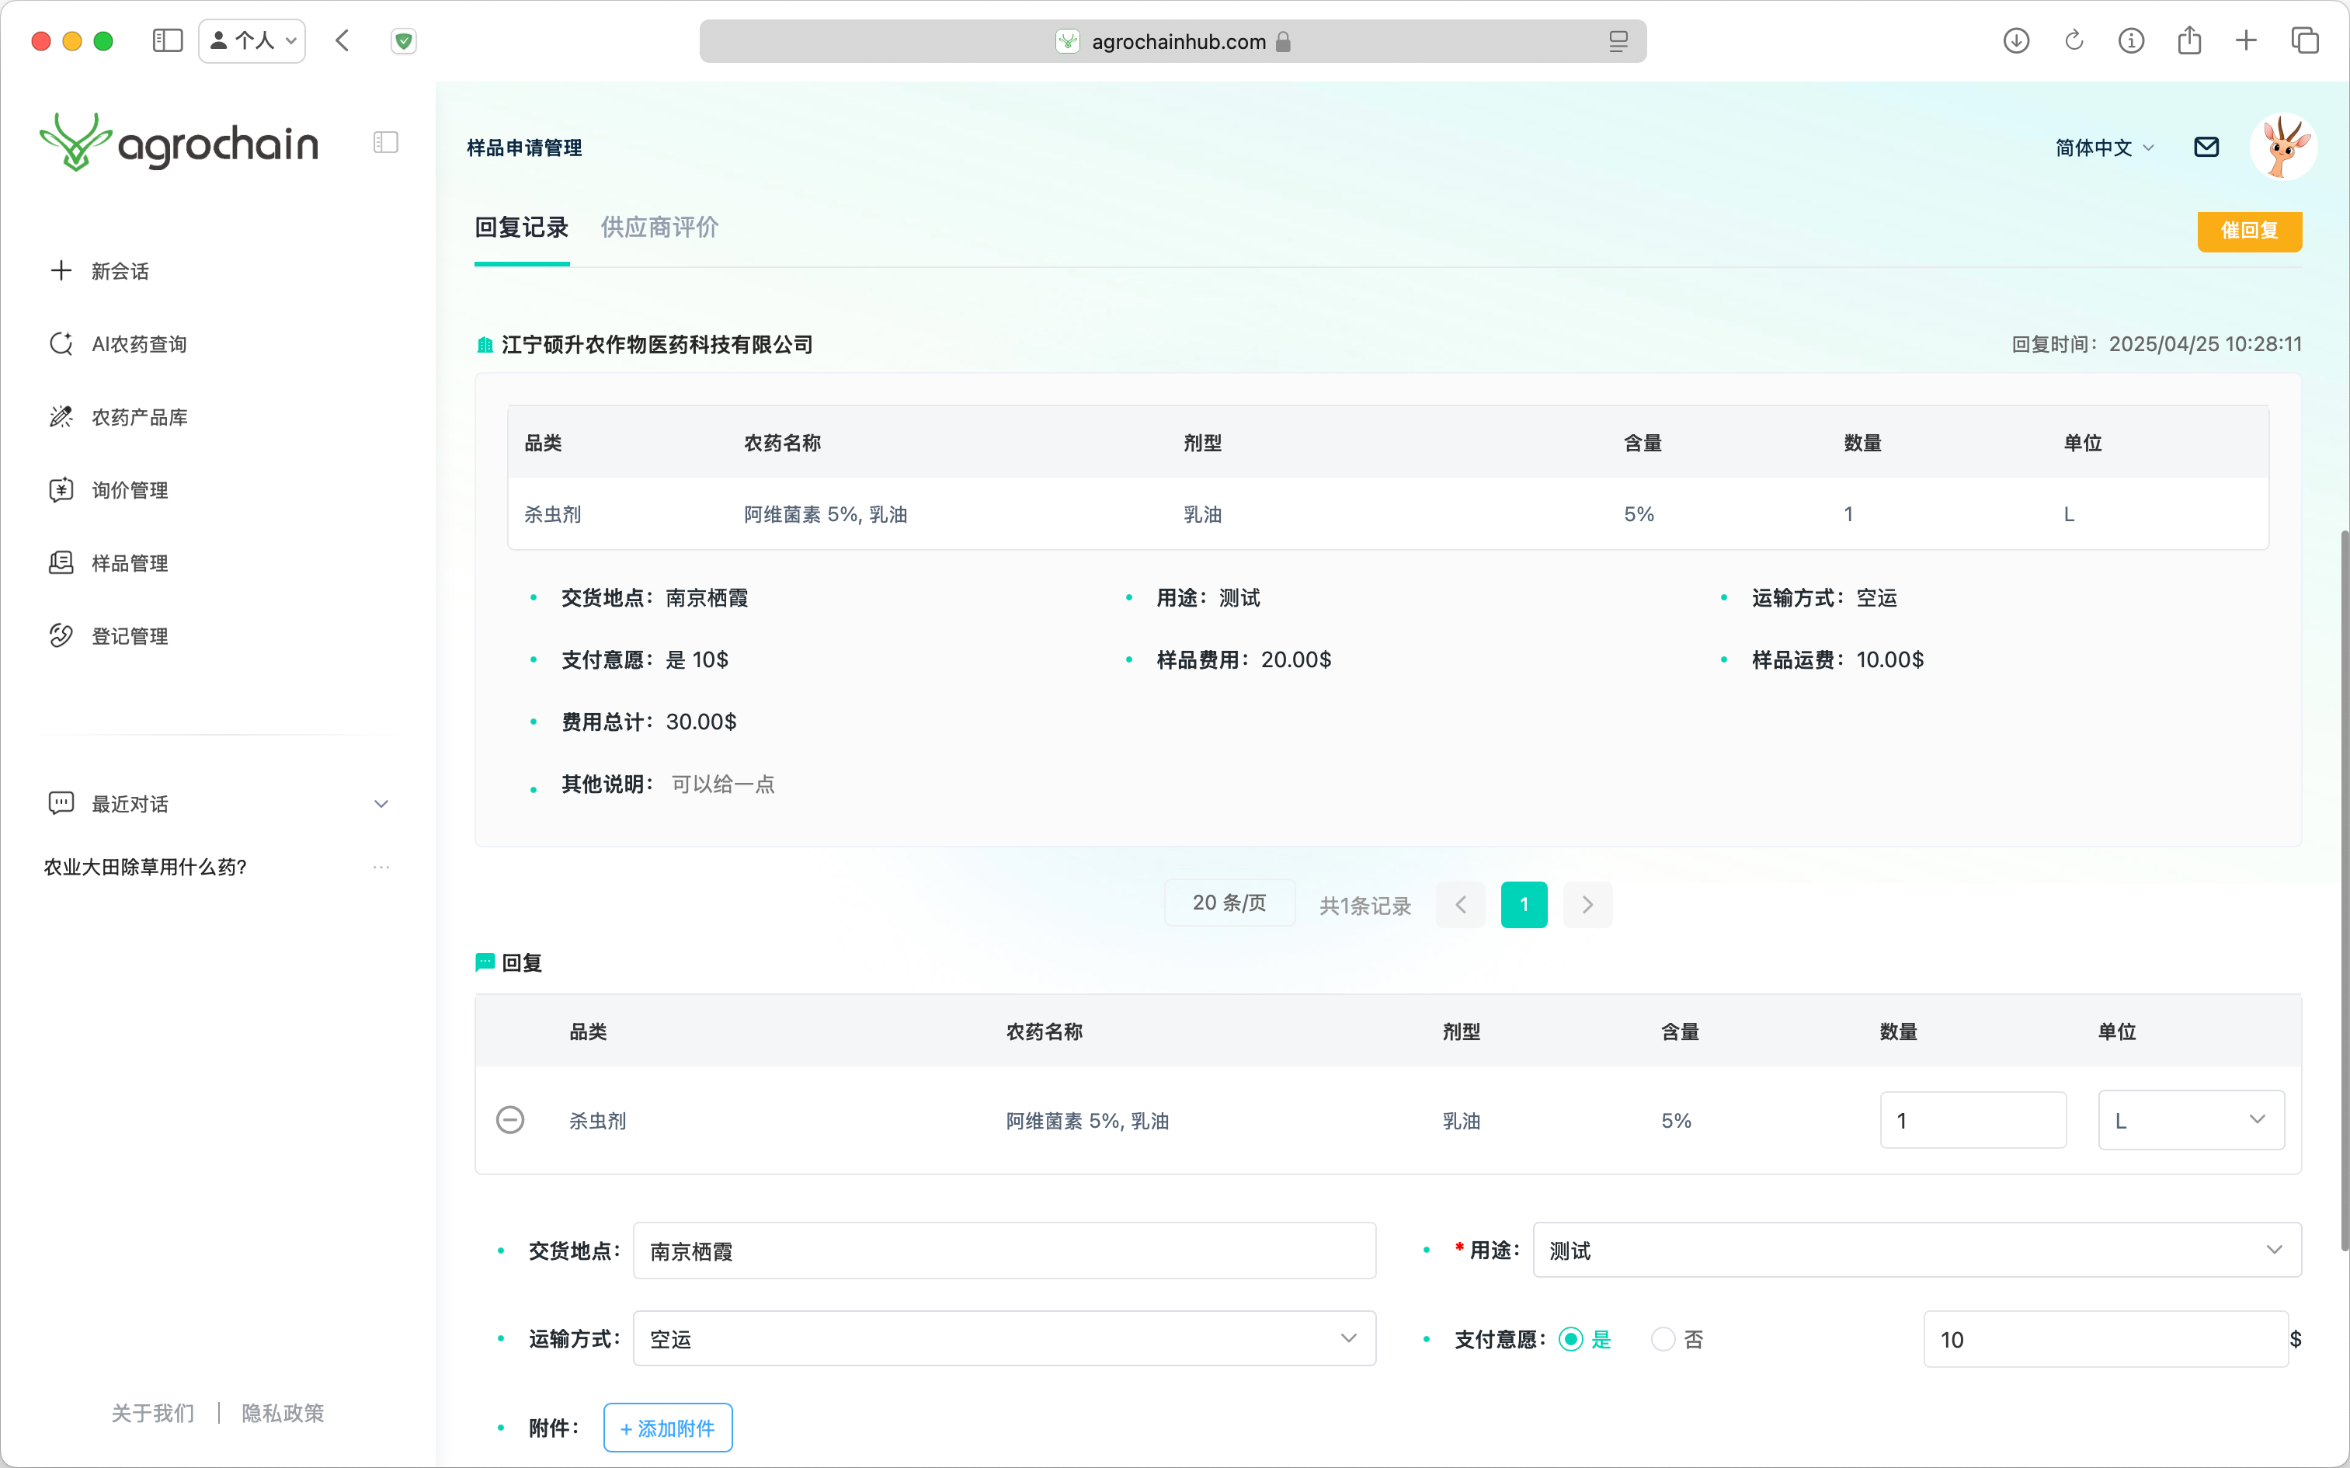Open the 运输方式 空运 dropdown
This screenshot has width=2350, height=1468.
click(x=1003, y=1338)
